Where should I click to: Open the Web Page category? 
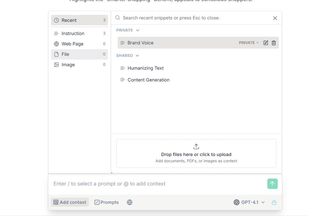80,44
